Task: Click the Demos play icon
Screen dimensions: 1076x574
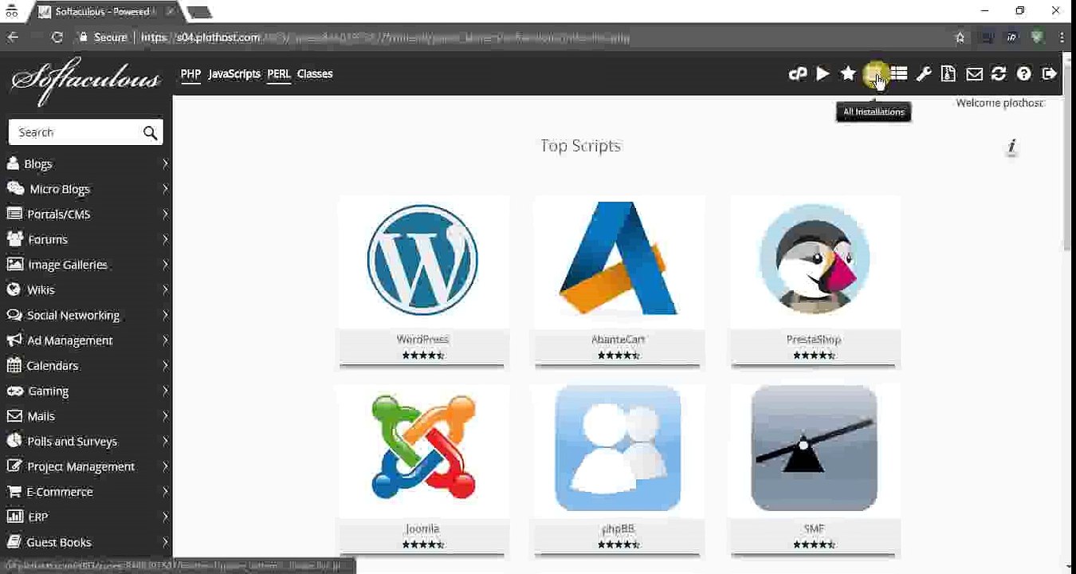Action: pyautogui.click(x=823, y=74)
